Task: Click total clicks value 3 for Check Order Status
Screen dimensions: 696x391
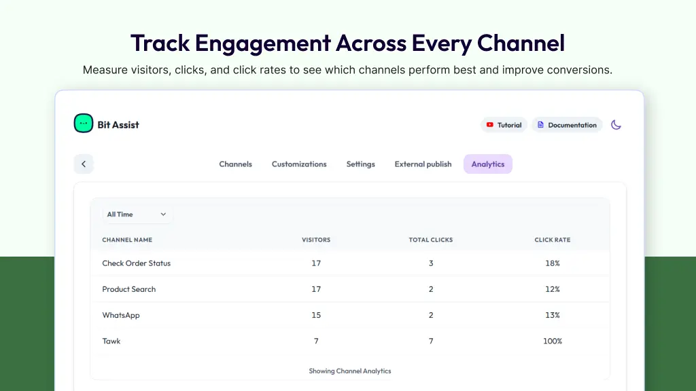Action: pyautogui.click(x=430, y=263)
